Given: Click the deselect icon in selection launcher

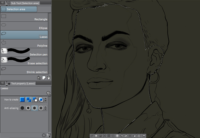Looking at the screenshot, I should pos(91,135).
